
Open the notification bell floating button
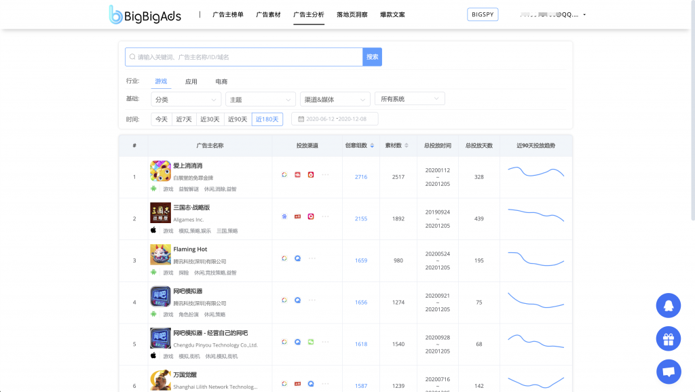tap(669, 306)
